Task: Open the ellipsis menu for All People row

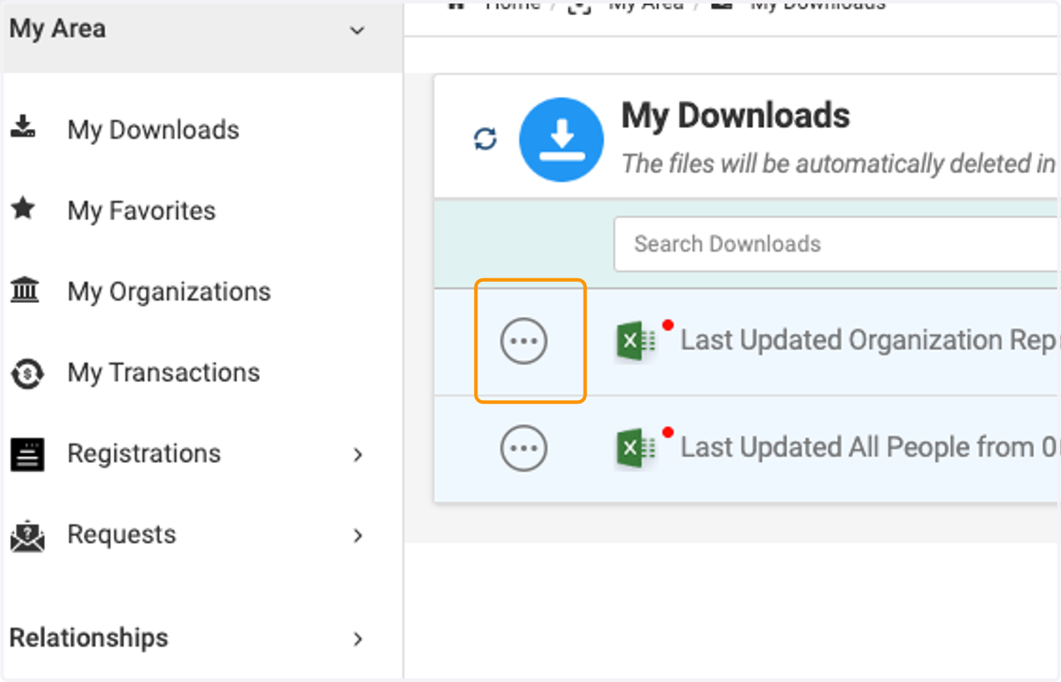Action: (x=524, y=448)
